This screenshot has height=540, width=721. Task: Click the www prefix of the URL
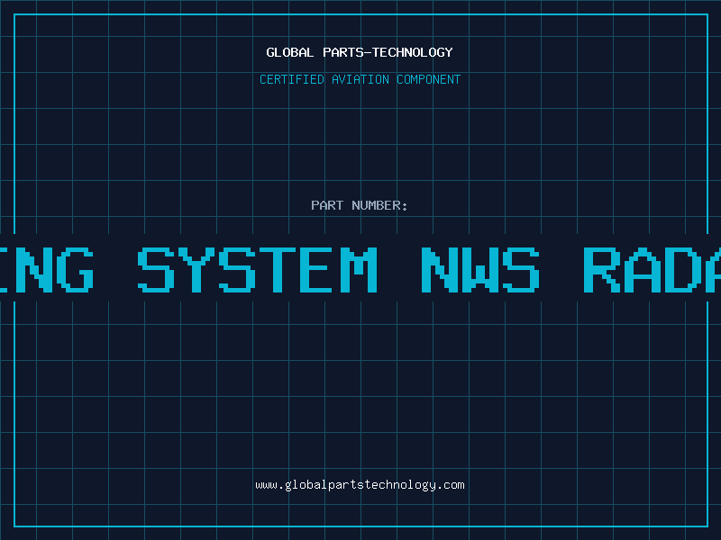coord(266,485)
